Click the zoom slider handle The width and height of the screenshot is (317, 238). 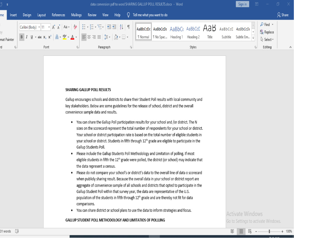point(269,231)
